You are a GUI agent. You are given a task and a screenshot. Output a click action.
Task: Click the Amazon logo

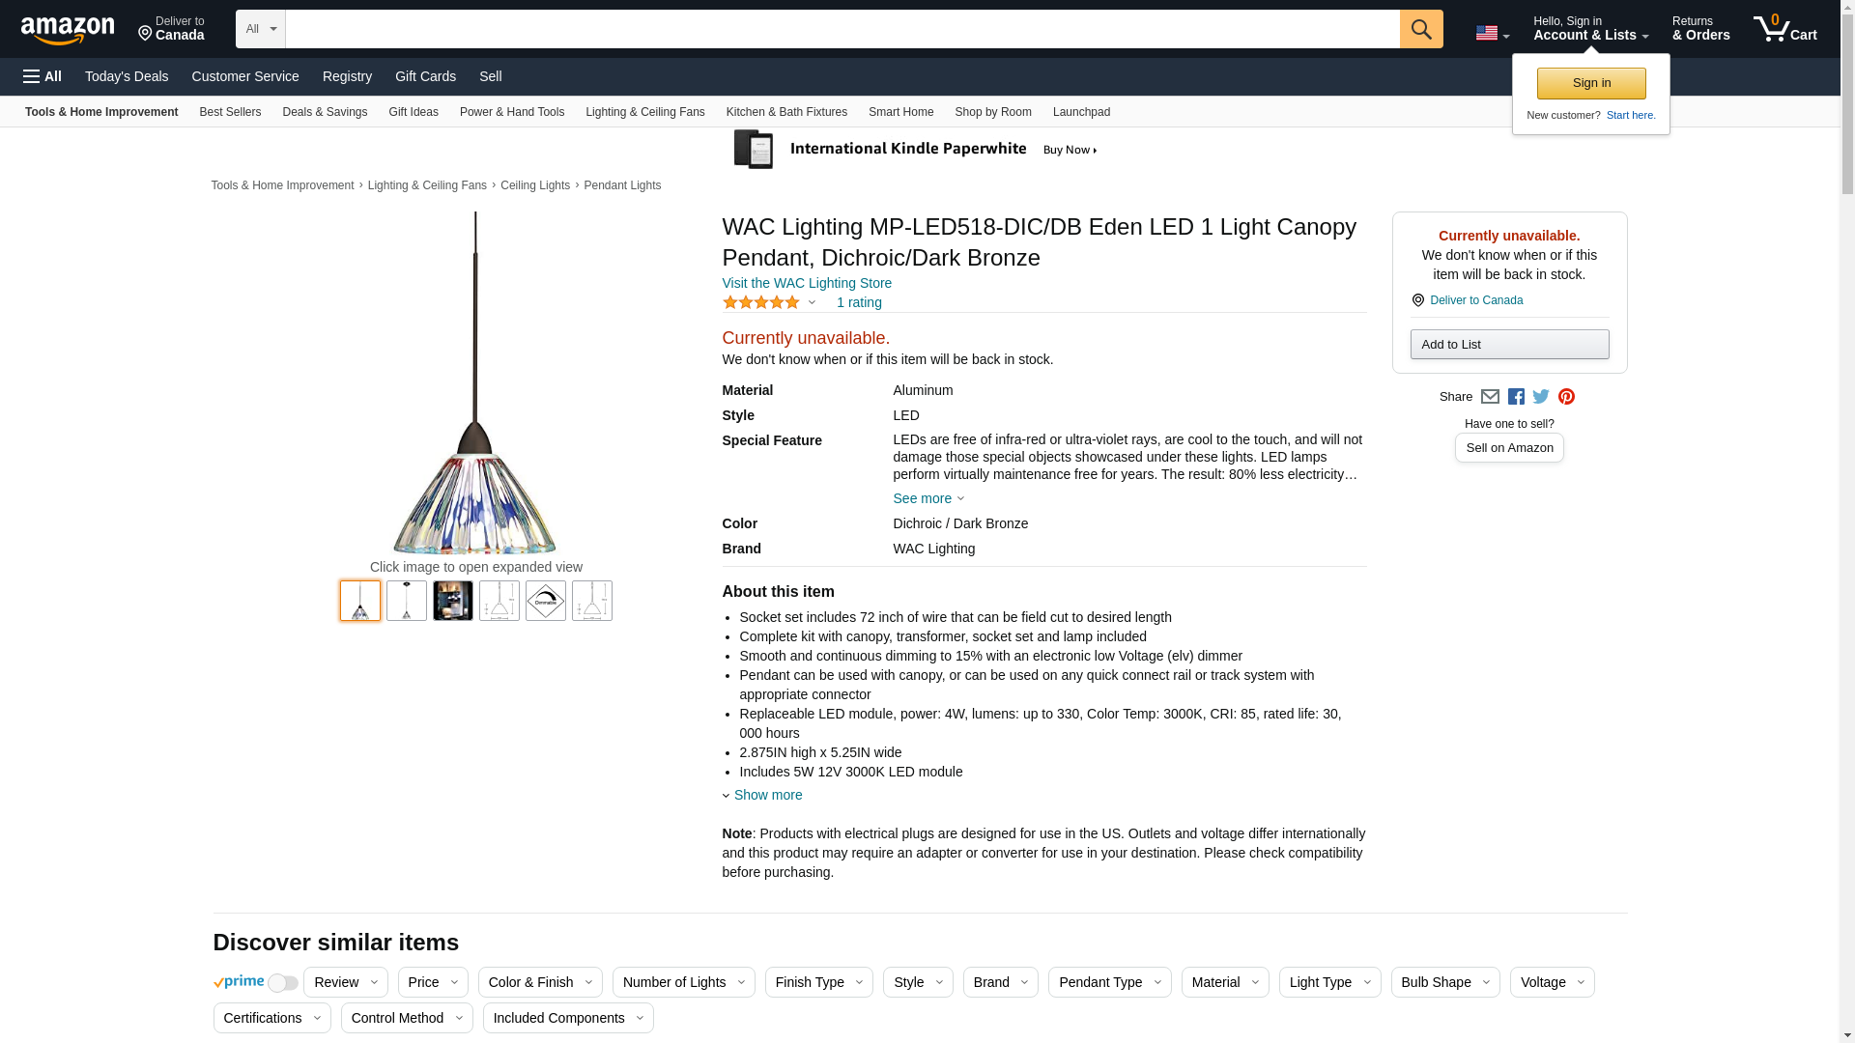click(68, 30)
